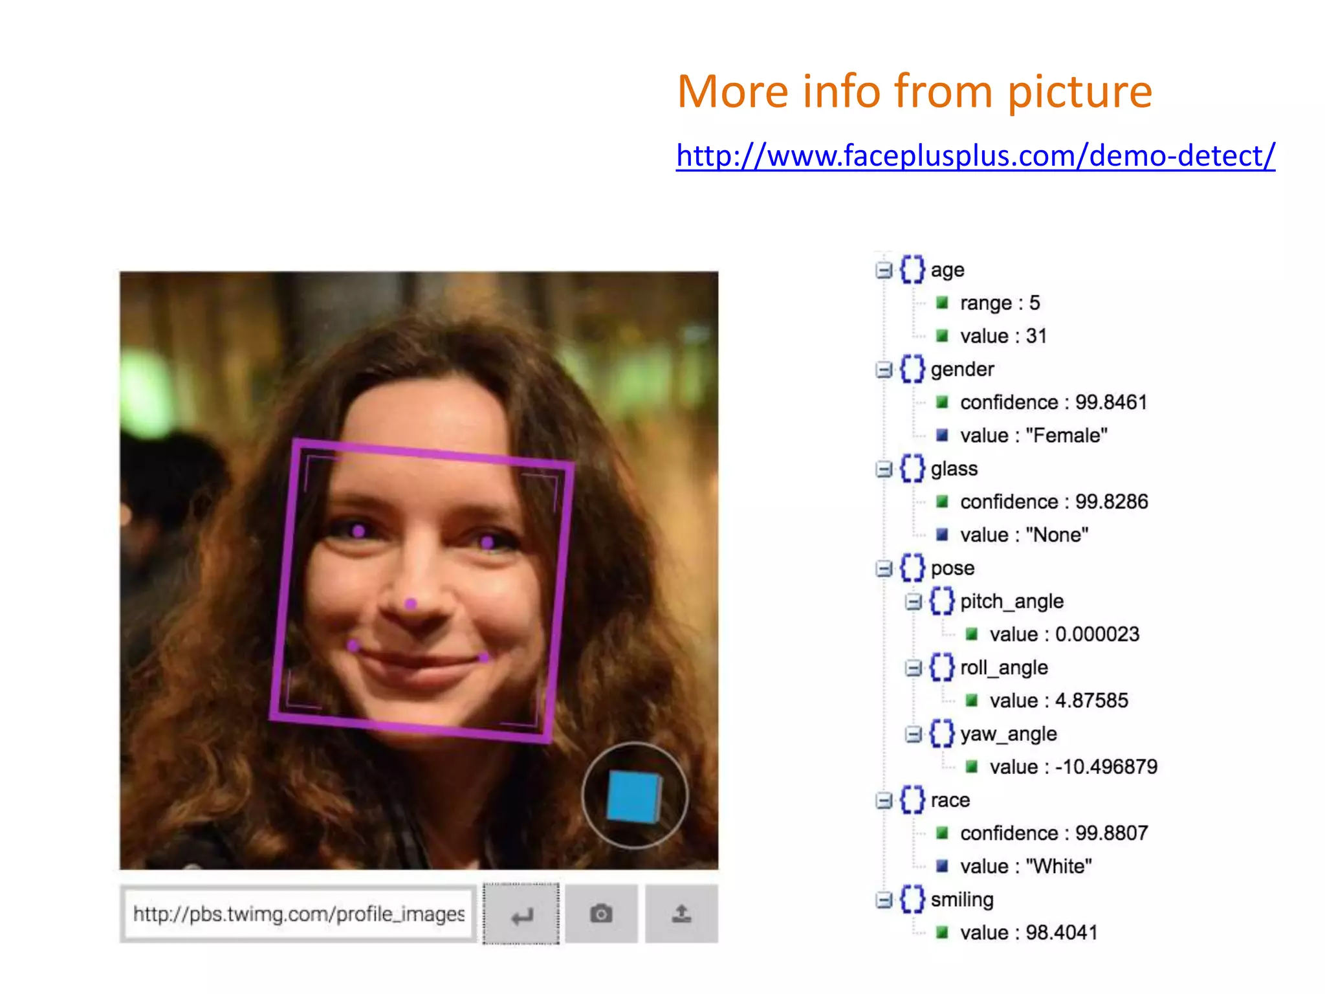Collapse the race node
1325x994 pixels.
883,801
